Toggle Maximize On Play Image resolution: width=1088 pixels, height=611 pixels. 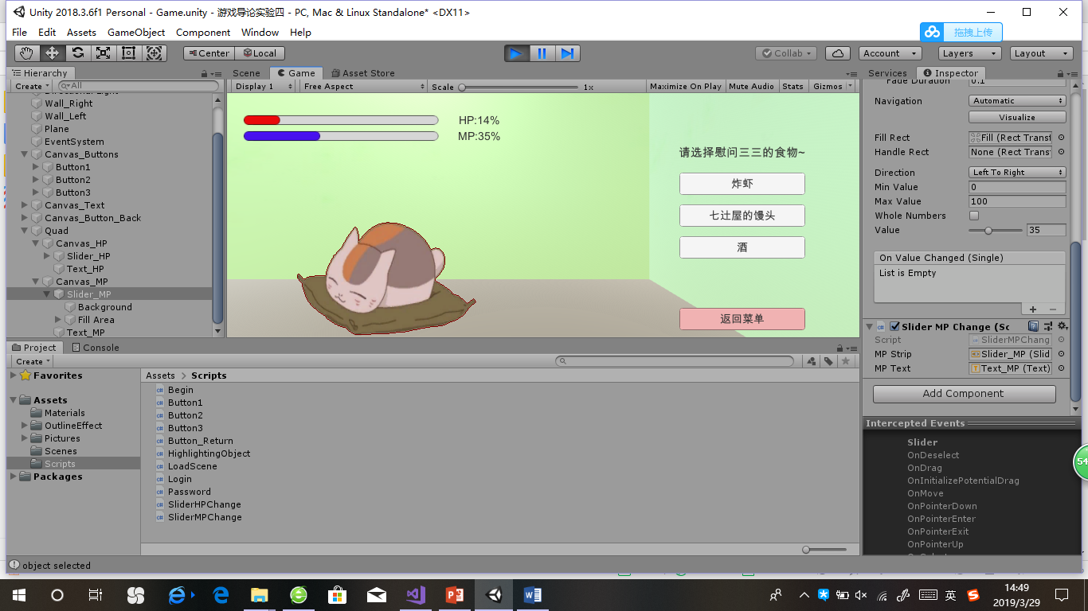click(x=685, y=86)
